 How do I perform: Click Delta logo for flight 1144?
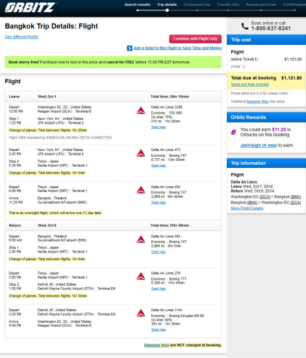[141, 313]
